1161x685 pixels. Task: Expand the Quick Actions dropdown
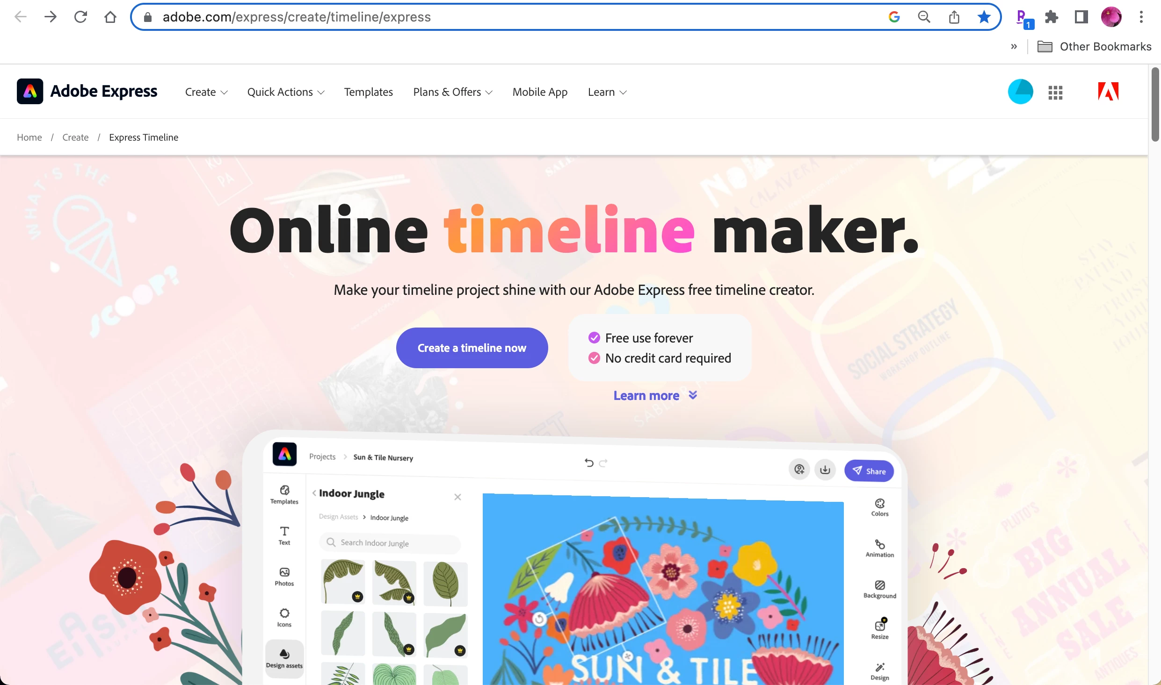pyautogui.click(x=286, y=92)
